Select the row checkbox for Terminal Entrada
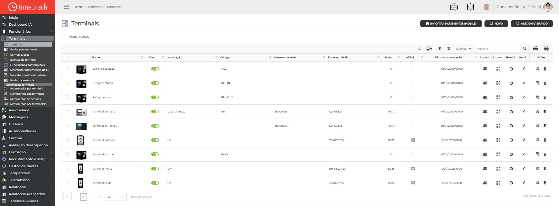The height and width of the screenshot is (206, 559). tap(67, 140)
